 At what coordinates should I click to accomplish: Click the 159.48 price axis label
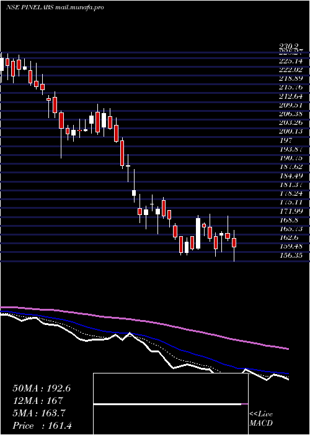pyautogui.click(x=291, y=246)
